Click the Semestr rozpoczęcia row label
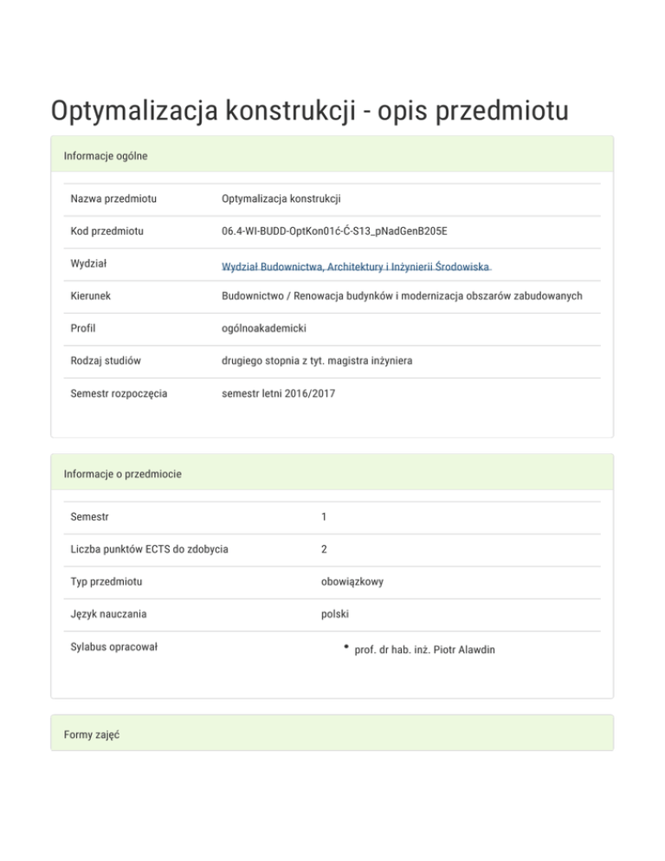 (x=119, y=393)
